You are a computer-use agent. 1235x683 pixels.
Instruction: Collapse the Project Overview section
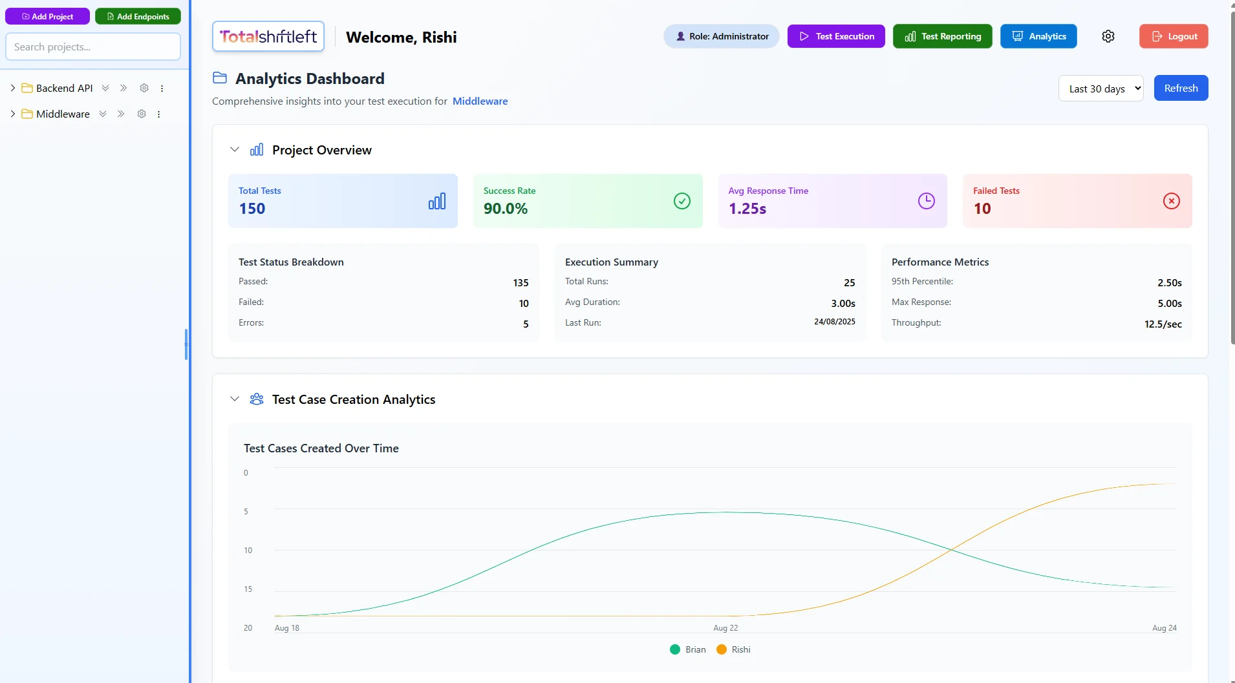[235, 150]
